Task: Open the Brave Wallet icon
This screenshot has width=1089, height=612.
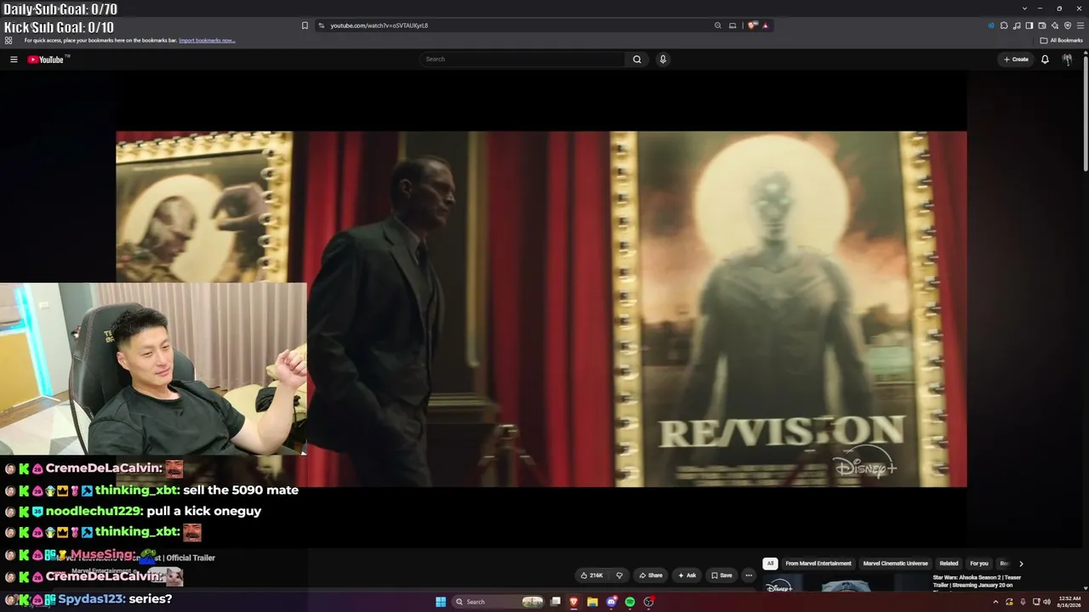Action: [1042, 25]
